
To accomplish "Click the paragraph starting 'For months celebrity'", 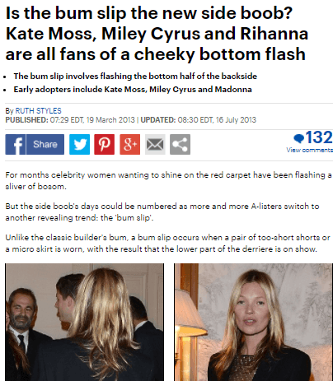I will [x=168, y=180].
